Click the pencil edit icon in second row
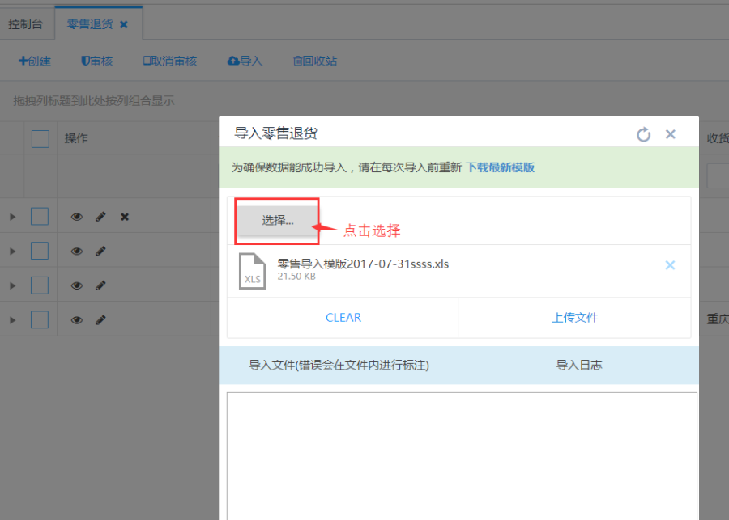Screen dimensions: 729x520 click(100, 251)
